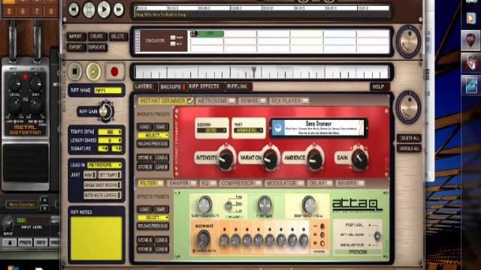Click the Import button
Image resolution: width=481 pixels, height=270 pixels.
point(75,37)
